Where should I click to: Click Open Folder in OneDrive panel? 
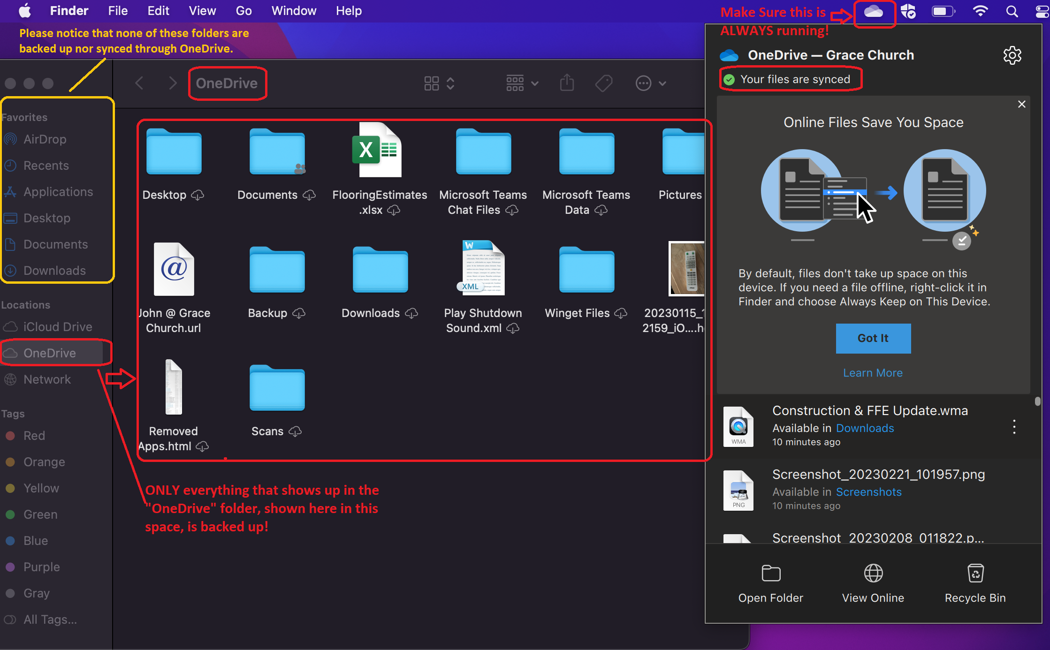tap(770, 584)
